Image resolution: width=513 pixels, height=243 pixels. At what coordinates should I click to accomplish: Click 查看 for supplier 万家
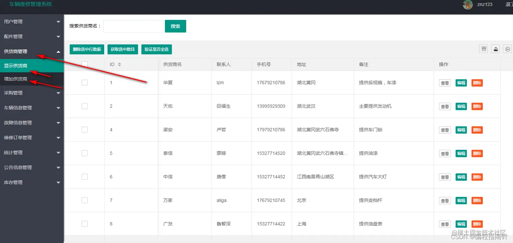point(445,201)
